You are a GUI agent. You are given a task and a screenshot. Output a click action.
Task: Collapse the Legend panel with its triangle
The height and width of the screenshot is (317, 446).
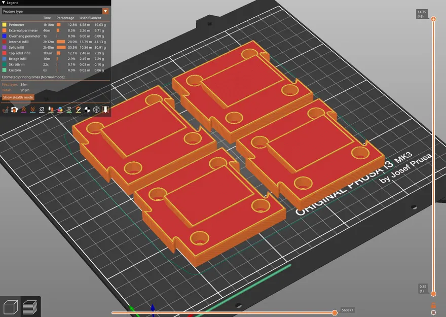coord(4,3)
